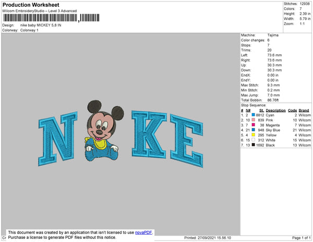Screen dimensions: 313x242
Task: Click the Production Worksheet title
Action: tap(31, 5)
